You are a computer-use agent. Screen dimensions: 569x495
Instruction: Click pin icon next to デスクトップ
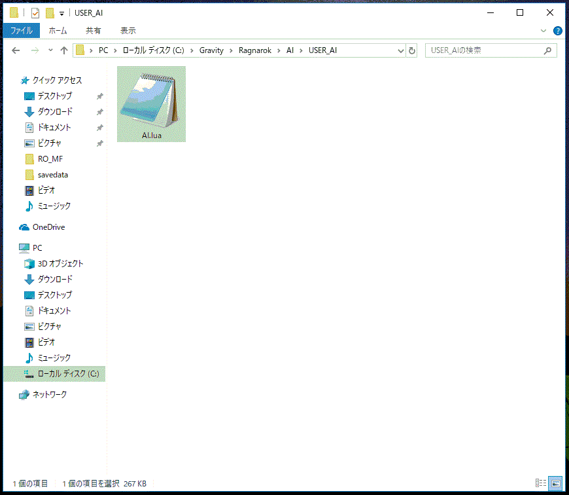(x=100, y=96)
